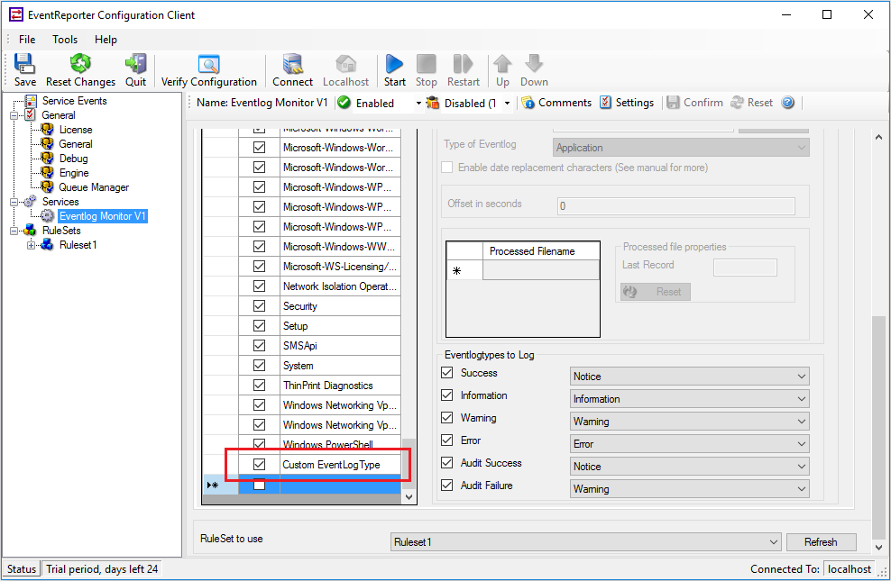Image resolution: width=891 pixels, height=581 pixels.
Task: Toggle the Warning eventlog type checkbox
Action: tap(447, 418)
